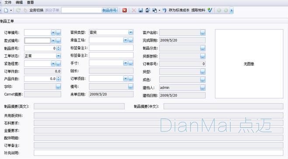This screenshot has width=288, height=159.
Task: Click the 完成限期 date field 2009/5/20
Action: pyautogui.click(x=182, y=40)
